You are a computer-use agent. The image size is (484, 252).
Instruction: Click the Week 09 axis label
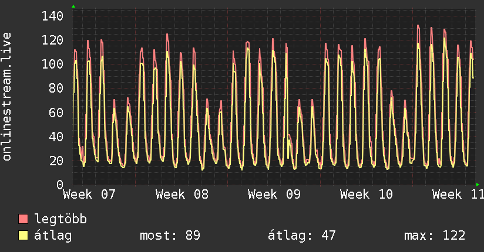point(274,195)
